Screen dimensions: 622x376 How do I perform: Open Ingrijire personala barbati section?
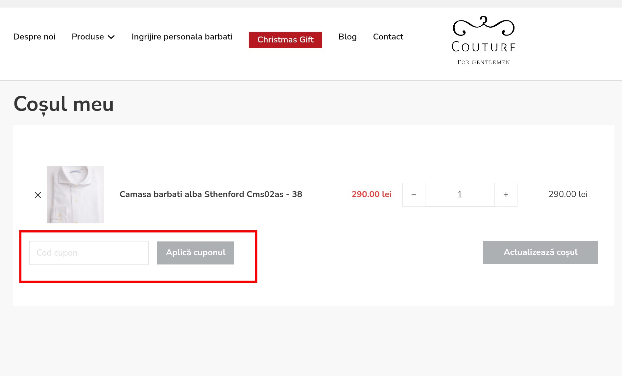point(182,37)
